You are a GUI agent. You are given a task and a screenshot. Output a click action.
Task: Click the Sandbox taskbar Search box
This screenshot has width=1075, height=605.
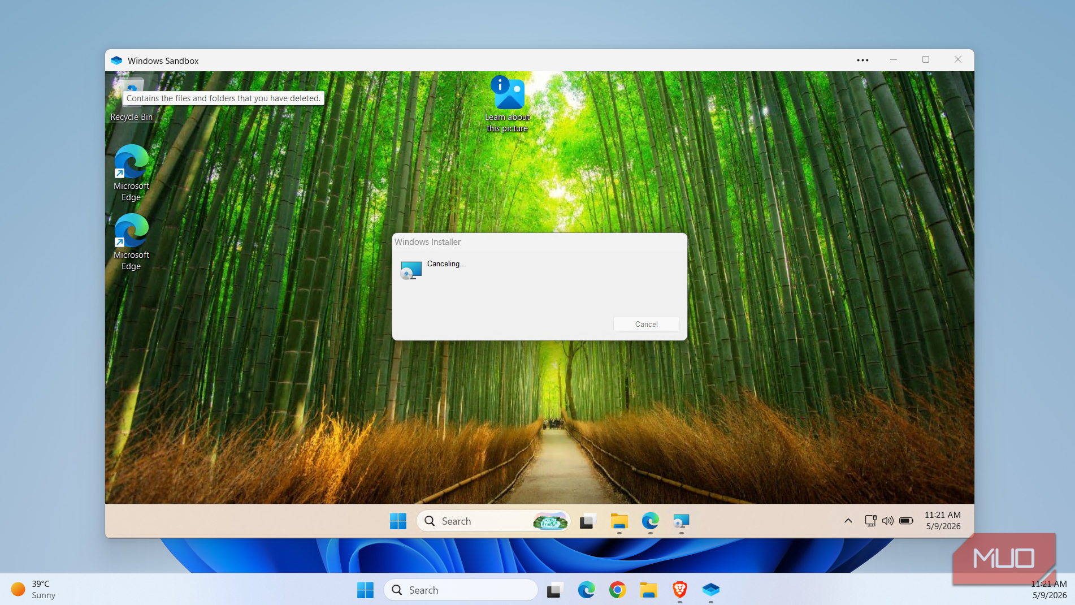point(493,521)
